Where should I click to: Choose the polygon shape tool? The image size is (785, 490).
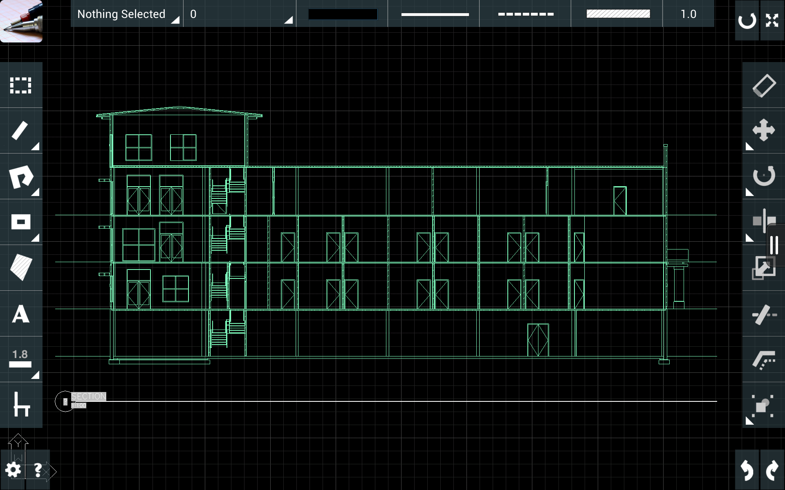pyautogui.click(x=20, y=177)
